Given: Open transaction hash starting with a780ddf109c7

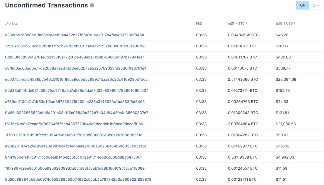Looking at the screenshot, I should pyautogui.click(x=75, y=102).
